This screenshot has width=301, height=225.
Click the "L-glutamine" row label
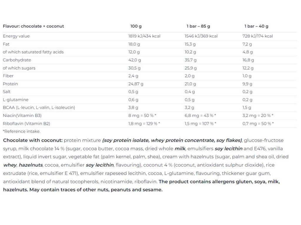tap(15, 100)
